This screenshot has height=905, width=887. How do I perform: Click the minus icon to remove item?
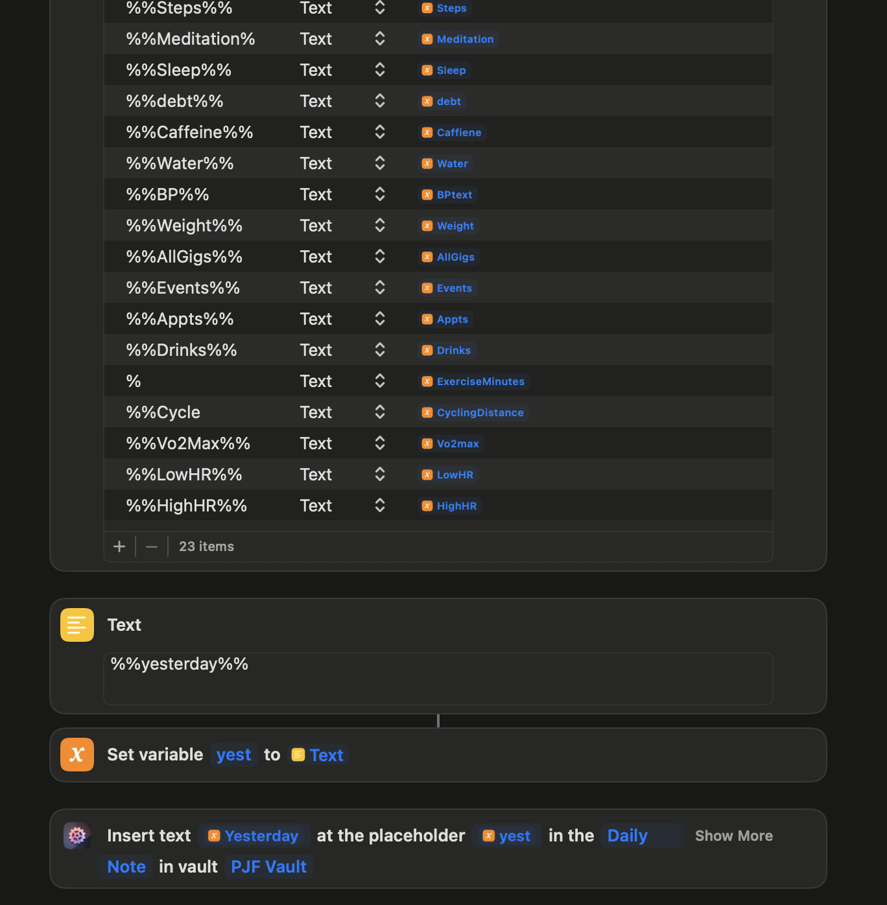tap(152, 547)
